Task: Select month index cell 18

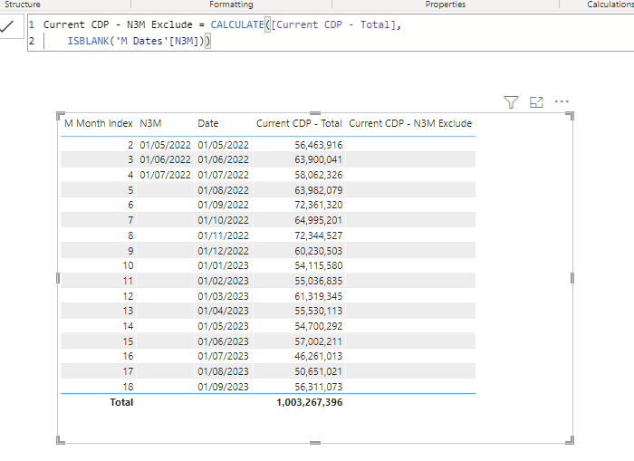Action: click(128, 387)
